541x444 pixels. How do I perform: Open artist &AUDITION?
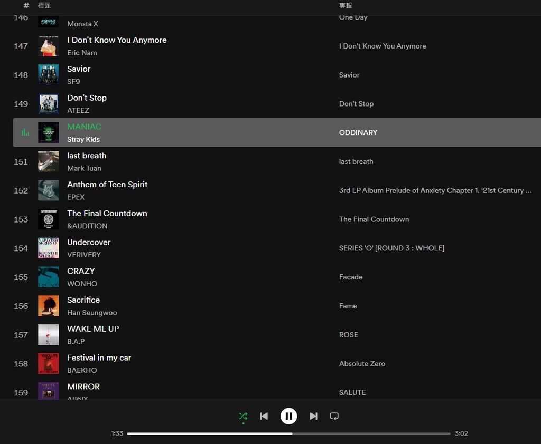[87, 226]
